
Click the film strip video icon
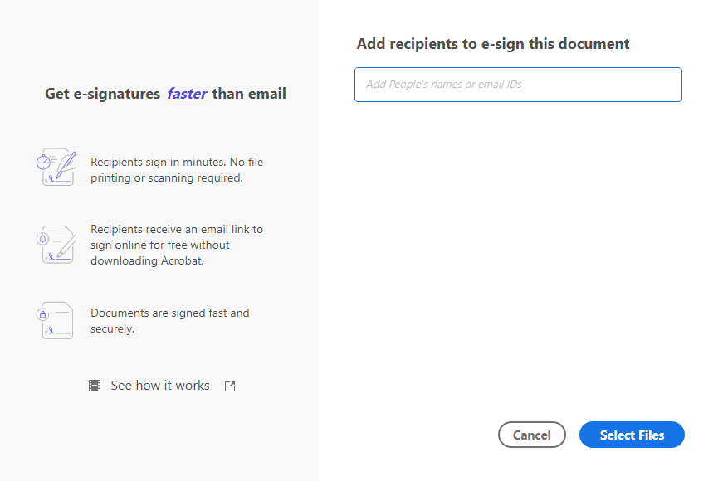click(x=95, y=386)
